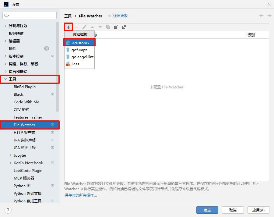The width and height of the screenshot is (274, 217).
Task: Expand the 版本控制 section
Action: tap(5, 56)
